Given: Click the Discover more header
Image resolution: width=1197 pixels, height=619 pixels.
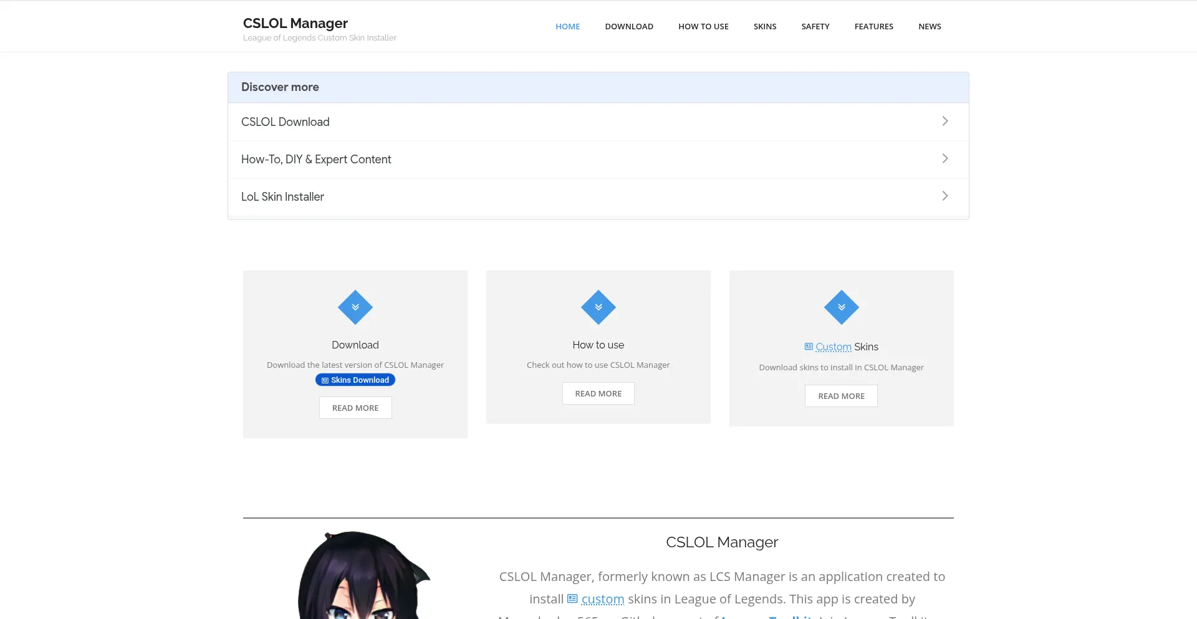Looking at the screenshot, I should [598, 87].
